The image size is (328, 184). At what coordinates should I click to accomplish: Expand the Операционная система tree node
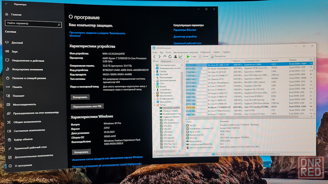pyautogui.click(x=154, y=68)
